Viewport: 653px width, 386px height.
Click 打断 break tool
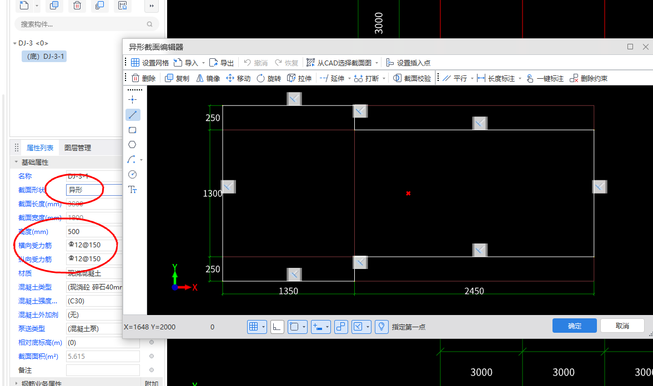coord(366,78)
